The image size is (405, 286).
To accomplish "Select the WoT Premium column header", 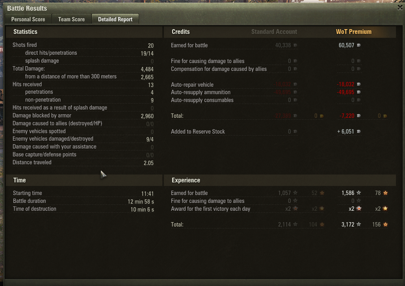I will (x=354, y=32).
